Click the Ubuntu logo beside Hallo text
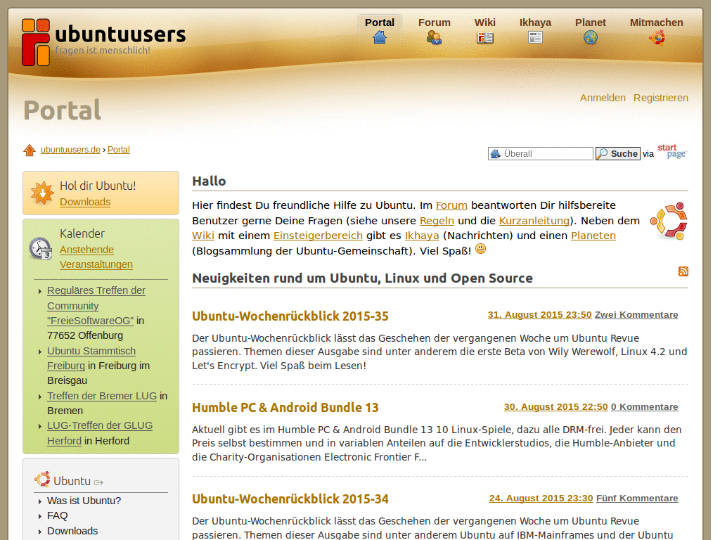Screen dimensions: 720x540 [669, 221]
